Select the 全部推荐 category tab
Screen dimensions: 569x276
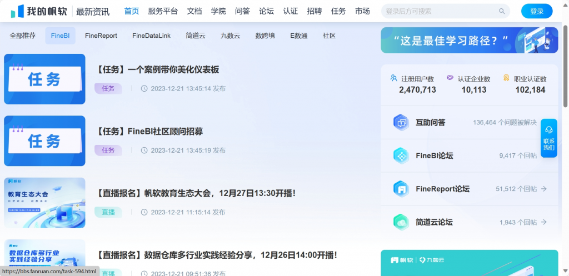22,36
